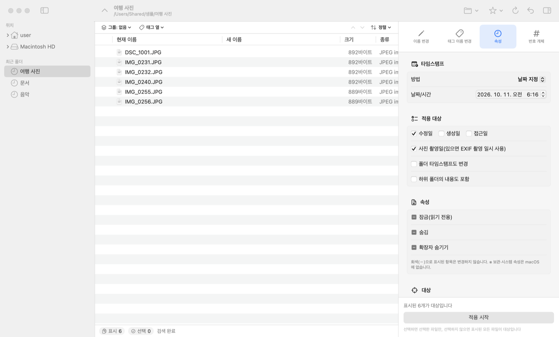Switch to the 이름 변경 tab
Image resolution: width=559 pixels, height=337 pixels.
(421, 36)
